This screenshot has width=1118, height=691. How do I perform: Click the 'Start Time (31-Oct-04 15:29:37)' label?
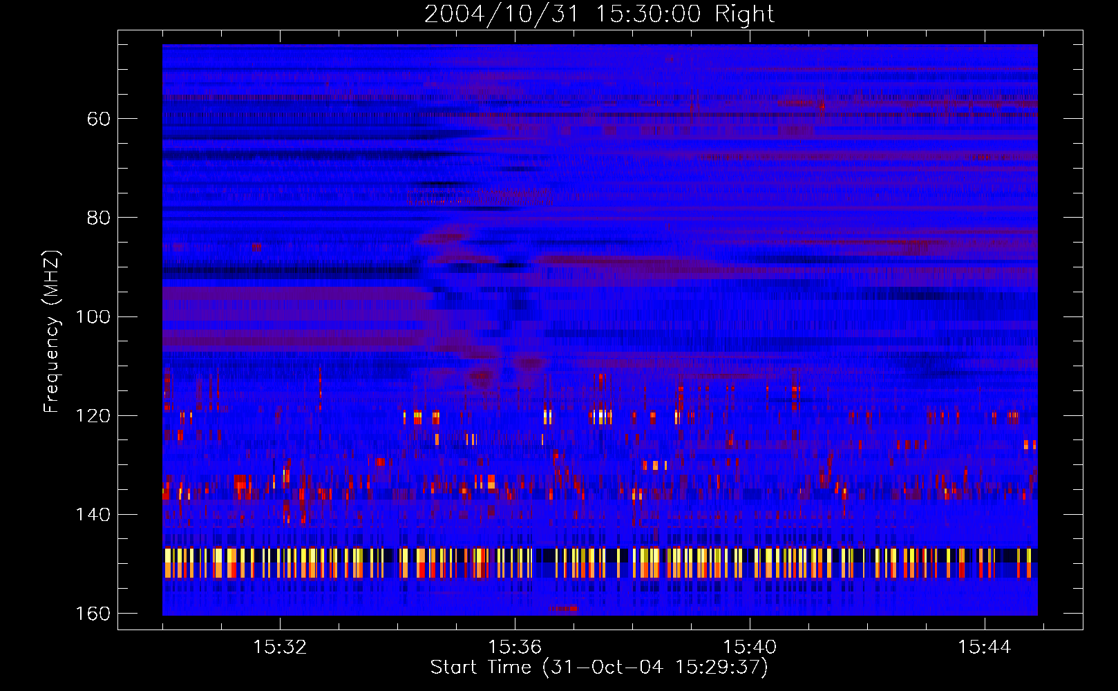point(599,668)
